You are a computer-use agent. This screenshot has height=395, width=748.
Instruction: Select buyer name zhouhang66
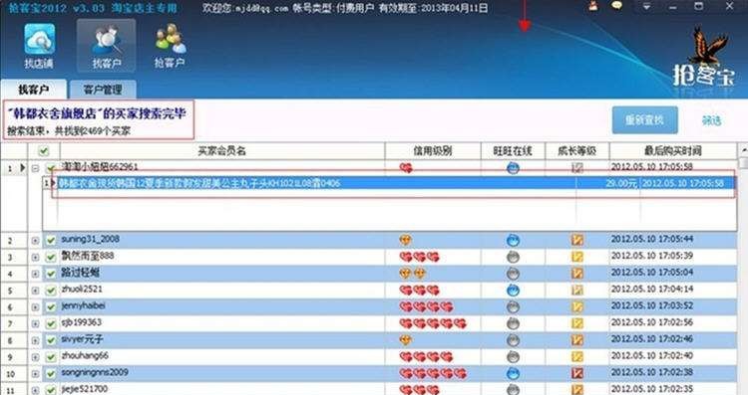coord(85,355)
